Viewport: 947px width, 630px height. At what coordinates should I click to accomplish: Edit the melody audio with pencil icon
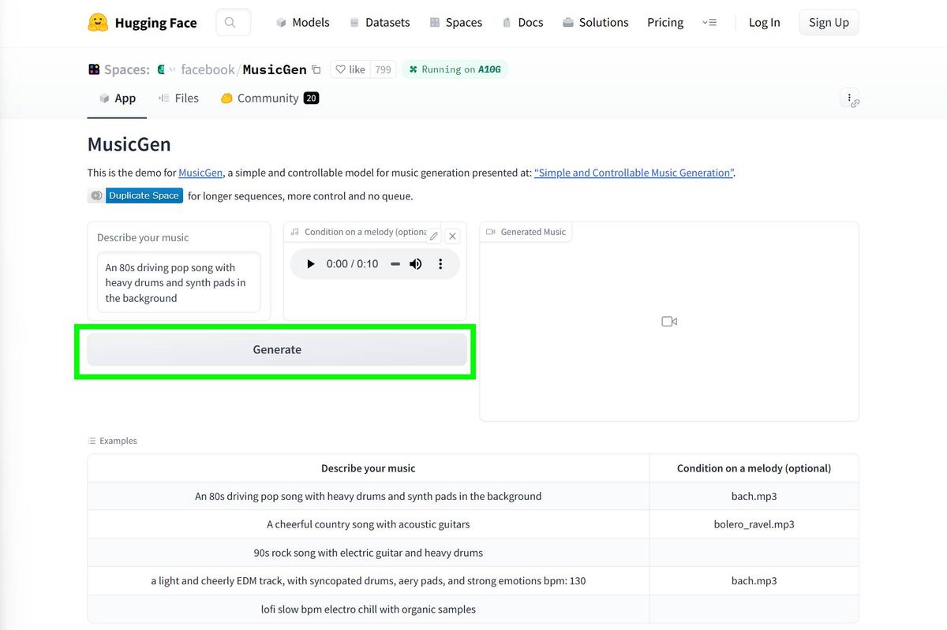click(434, 236)
